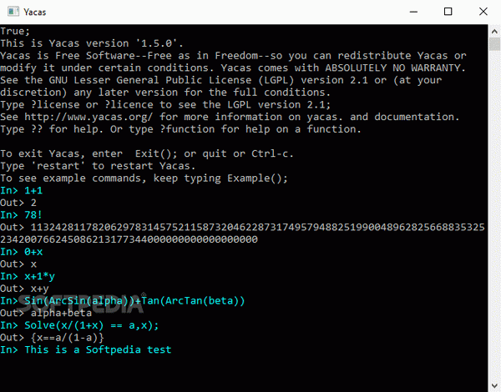Click the 'In> 1+1' input line
Viewport: 501px width, 392px height.
pos(21,190)
